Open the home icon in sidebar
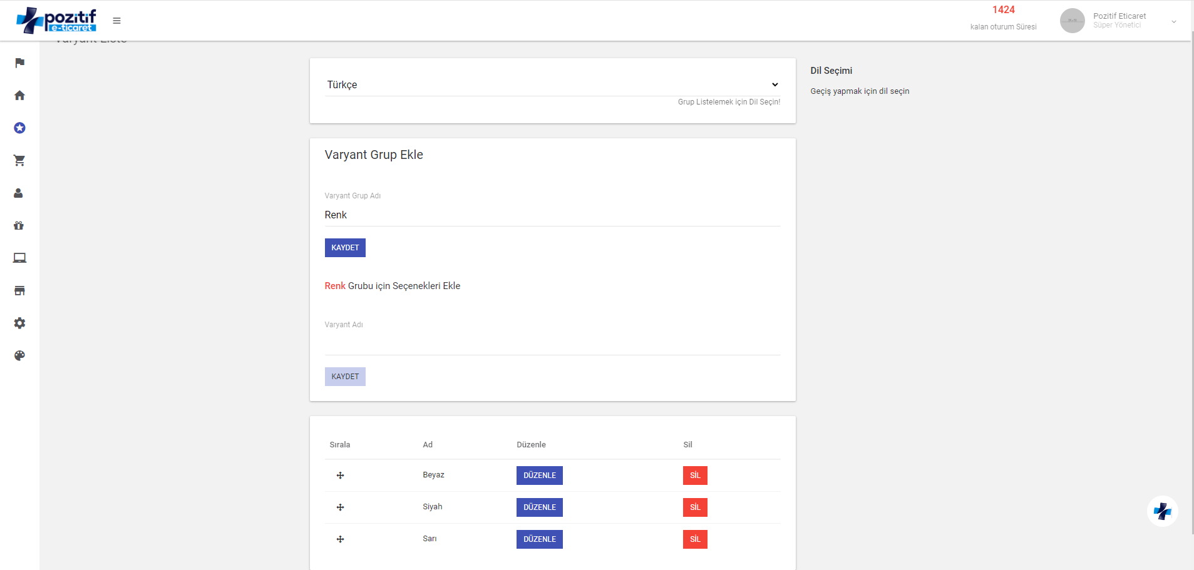The height and width of the screenshot is (570, 1194). [x=19, y=95]
